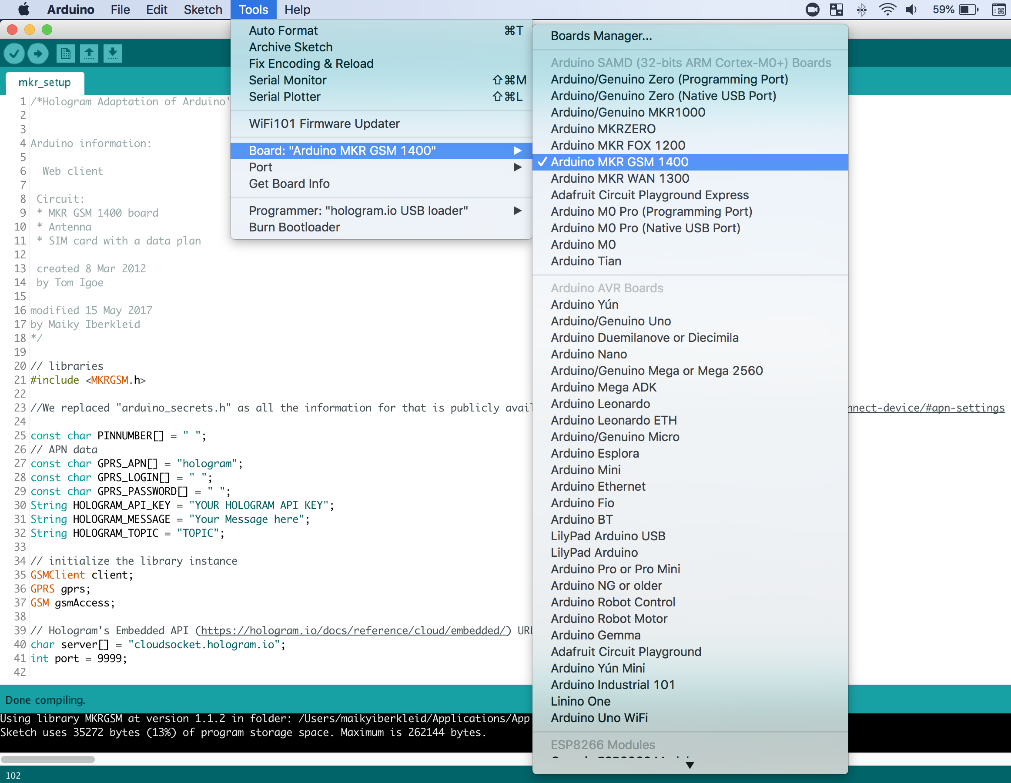Open the hologram.io embedded docs link
Image resolution: width=1011 pixels, height=783 pixels.
click(x=353, y=631)
